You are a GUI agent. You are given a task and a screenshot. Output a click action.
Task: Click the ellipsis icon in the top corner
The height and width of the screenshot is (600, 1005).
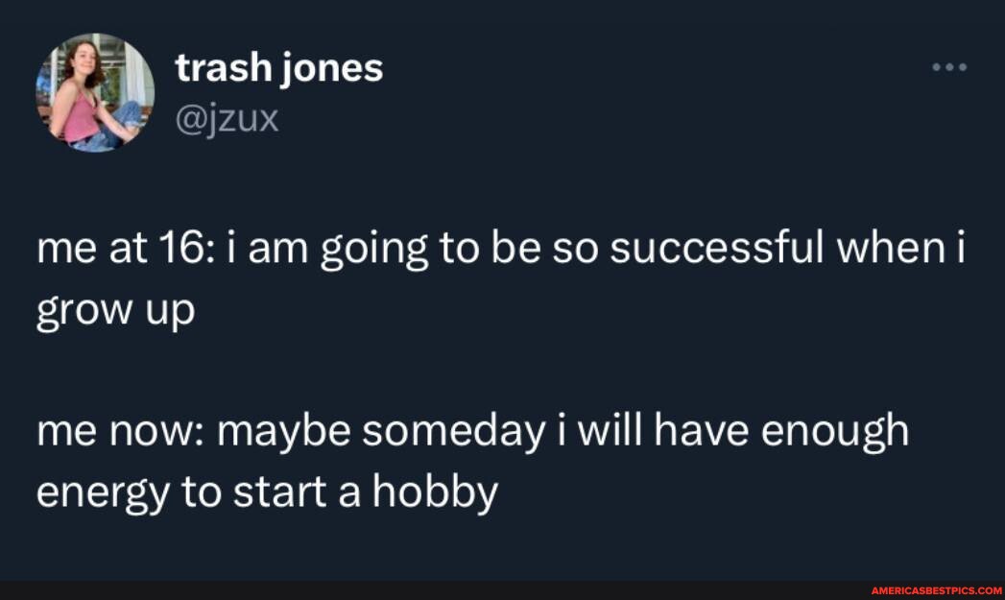pyautogui.click(x=950, y=67)
